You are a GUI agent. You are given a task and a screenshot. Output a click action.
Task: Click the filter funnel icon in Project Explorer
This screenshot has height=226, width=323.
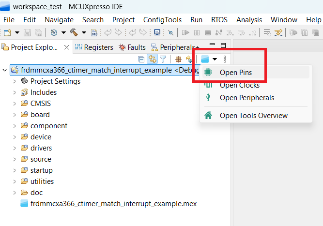click(163, 59)
